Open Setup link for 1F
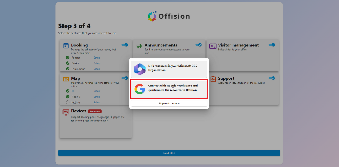The image size is (339, 167). pos(97,91)
